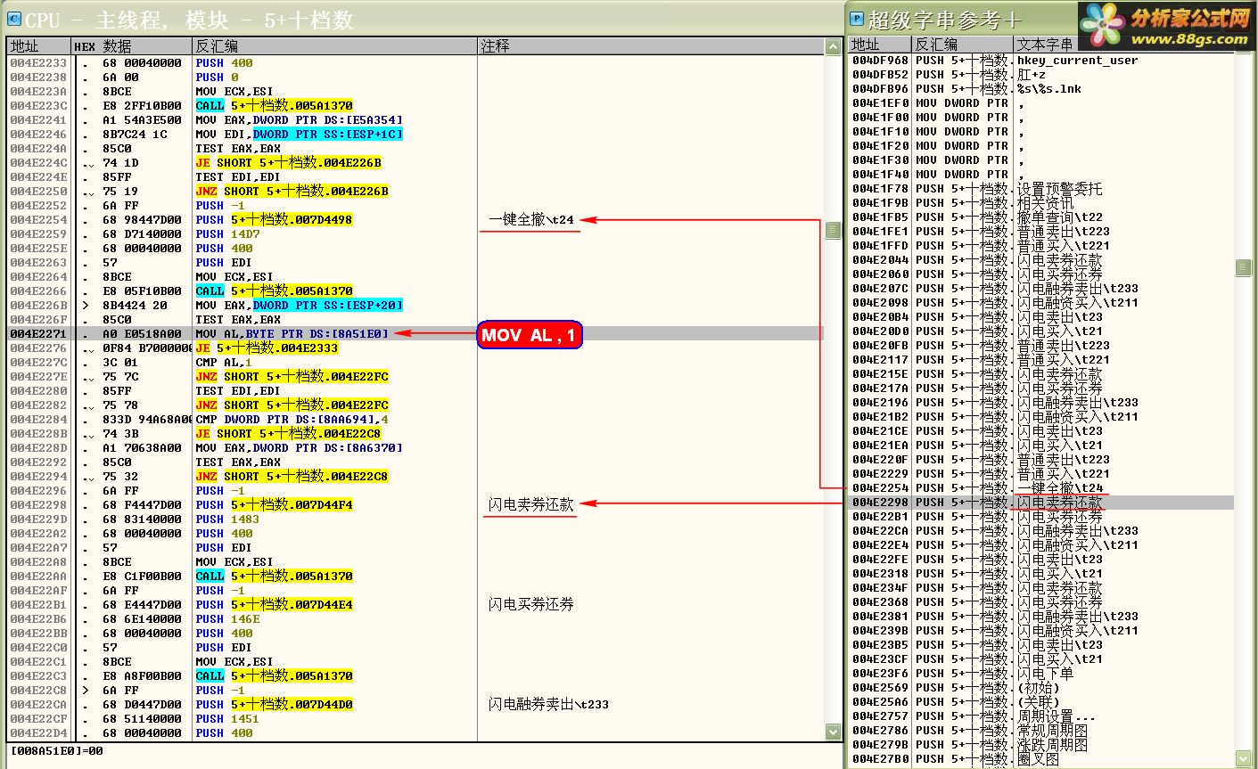The image size is (1258, 769).
Task: Select the JE 5+十档数.004E2333 instruction
Action: (267, 348)
